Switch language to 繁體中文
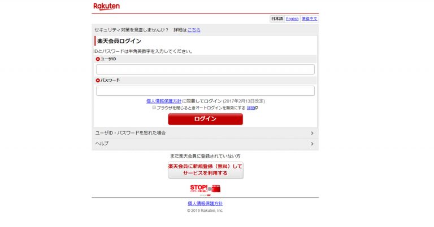 pyautogui.click(x=309, y=19)
